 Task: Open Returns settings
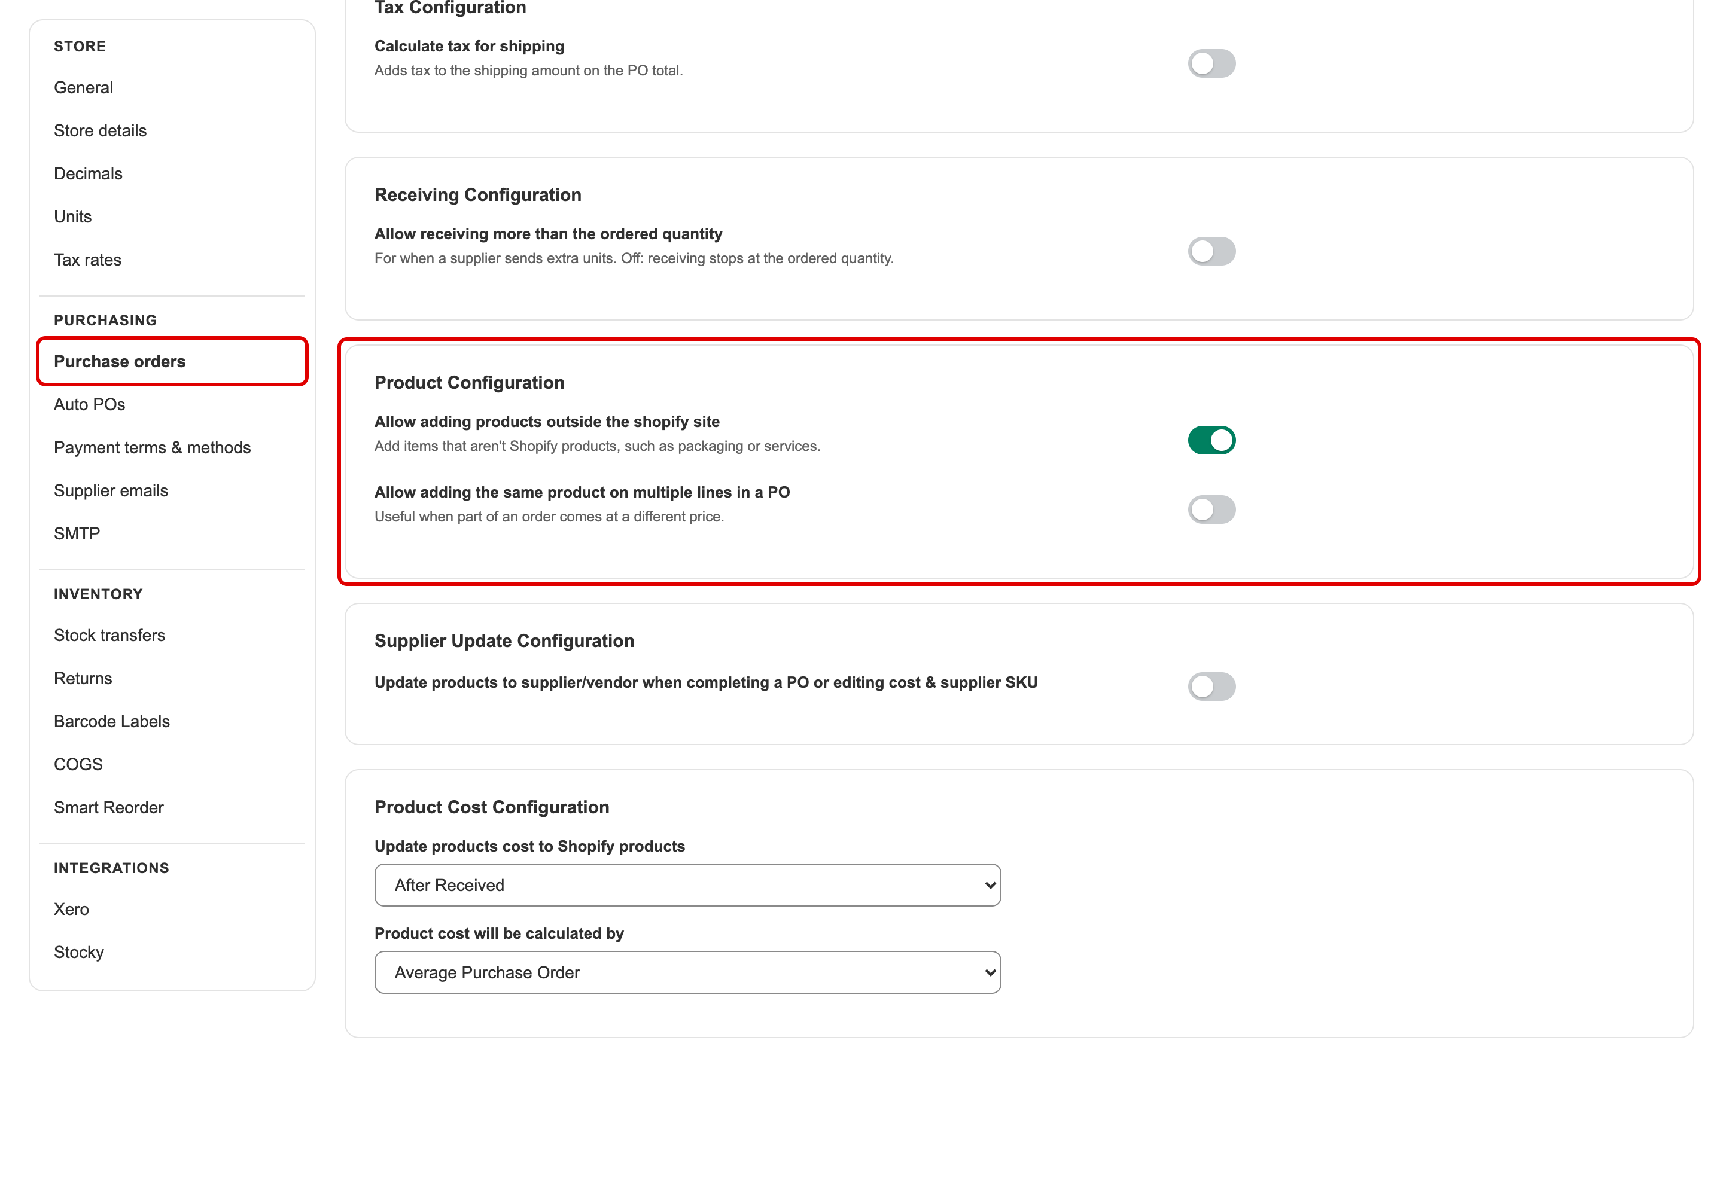click(x=83, y=678)
